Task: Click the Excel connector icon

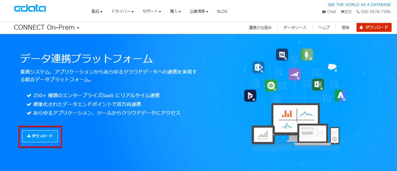Action: point(318,84)
